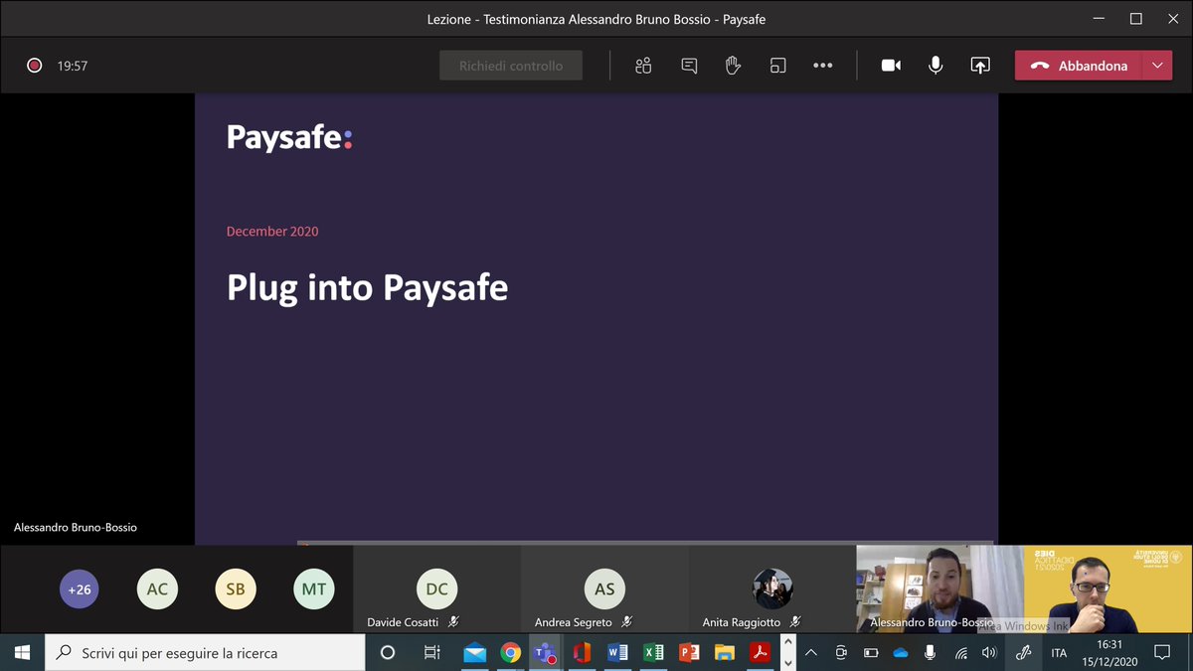Image resolution: width=1193 pixels, height=671 pixels.
Task: Select Alessandro Bruno-Bossio video tile
Action: (939, 589)
